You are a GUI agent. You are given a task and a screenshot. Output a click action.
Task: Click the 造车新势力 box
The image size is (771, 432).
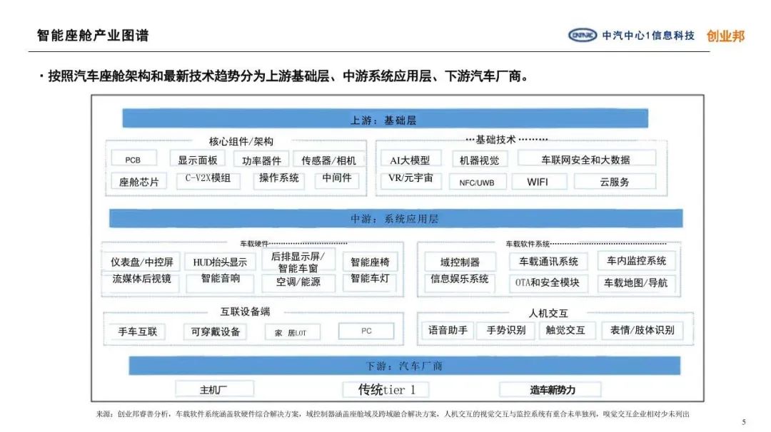pyautogui.click(x=550, y=389)
